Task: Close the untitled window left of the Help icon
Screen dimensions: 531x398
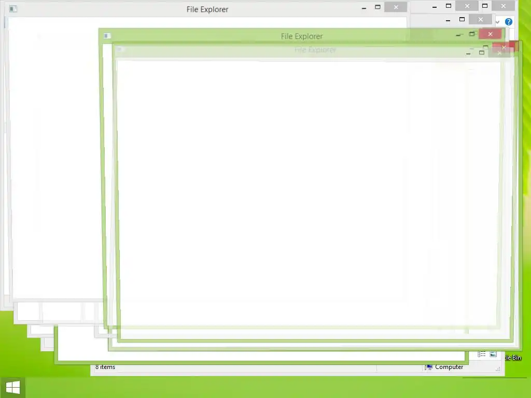Action: click(481, 20)
